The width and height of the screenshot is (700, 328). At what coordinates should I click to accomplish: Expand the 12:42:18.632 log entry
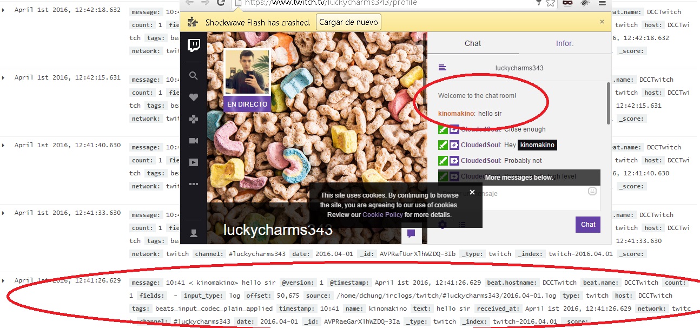(3, 10)
